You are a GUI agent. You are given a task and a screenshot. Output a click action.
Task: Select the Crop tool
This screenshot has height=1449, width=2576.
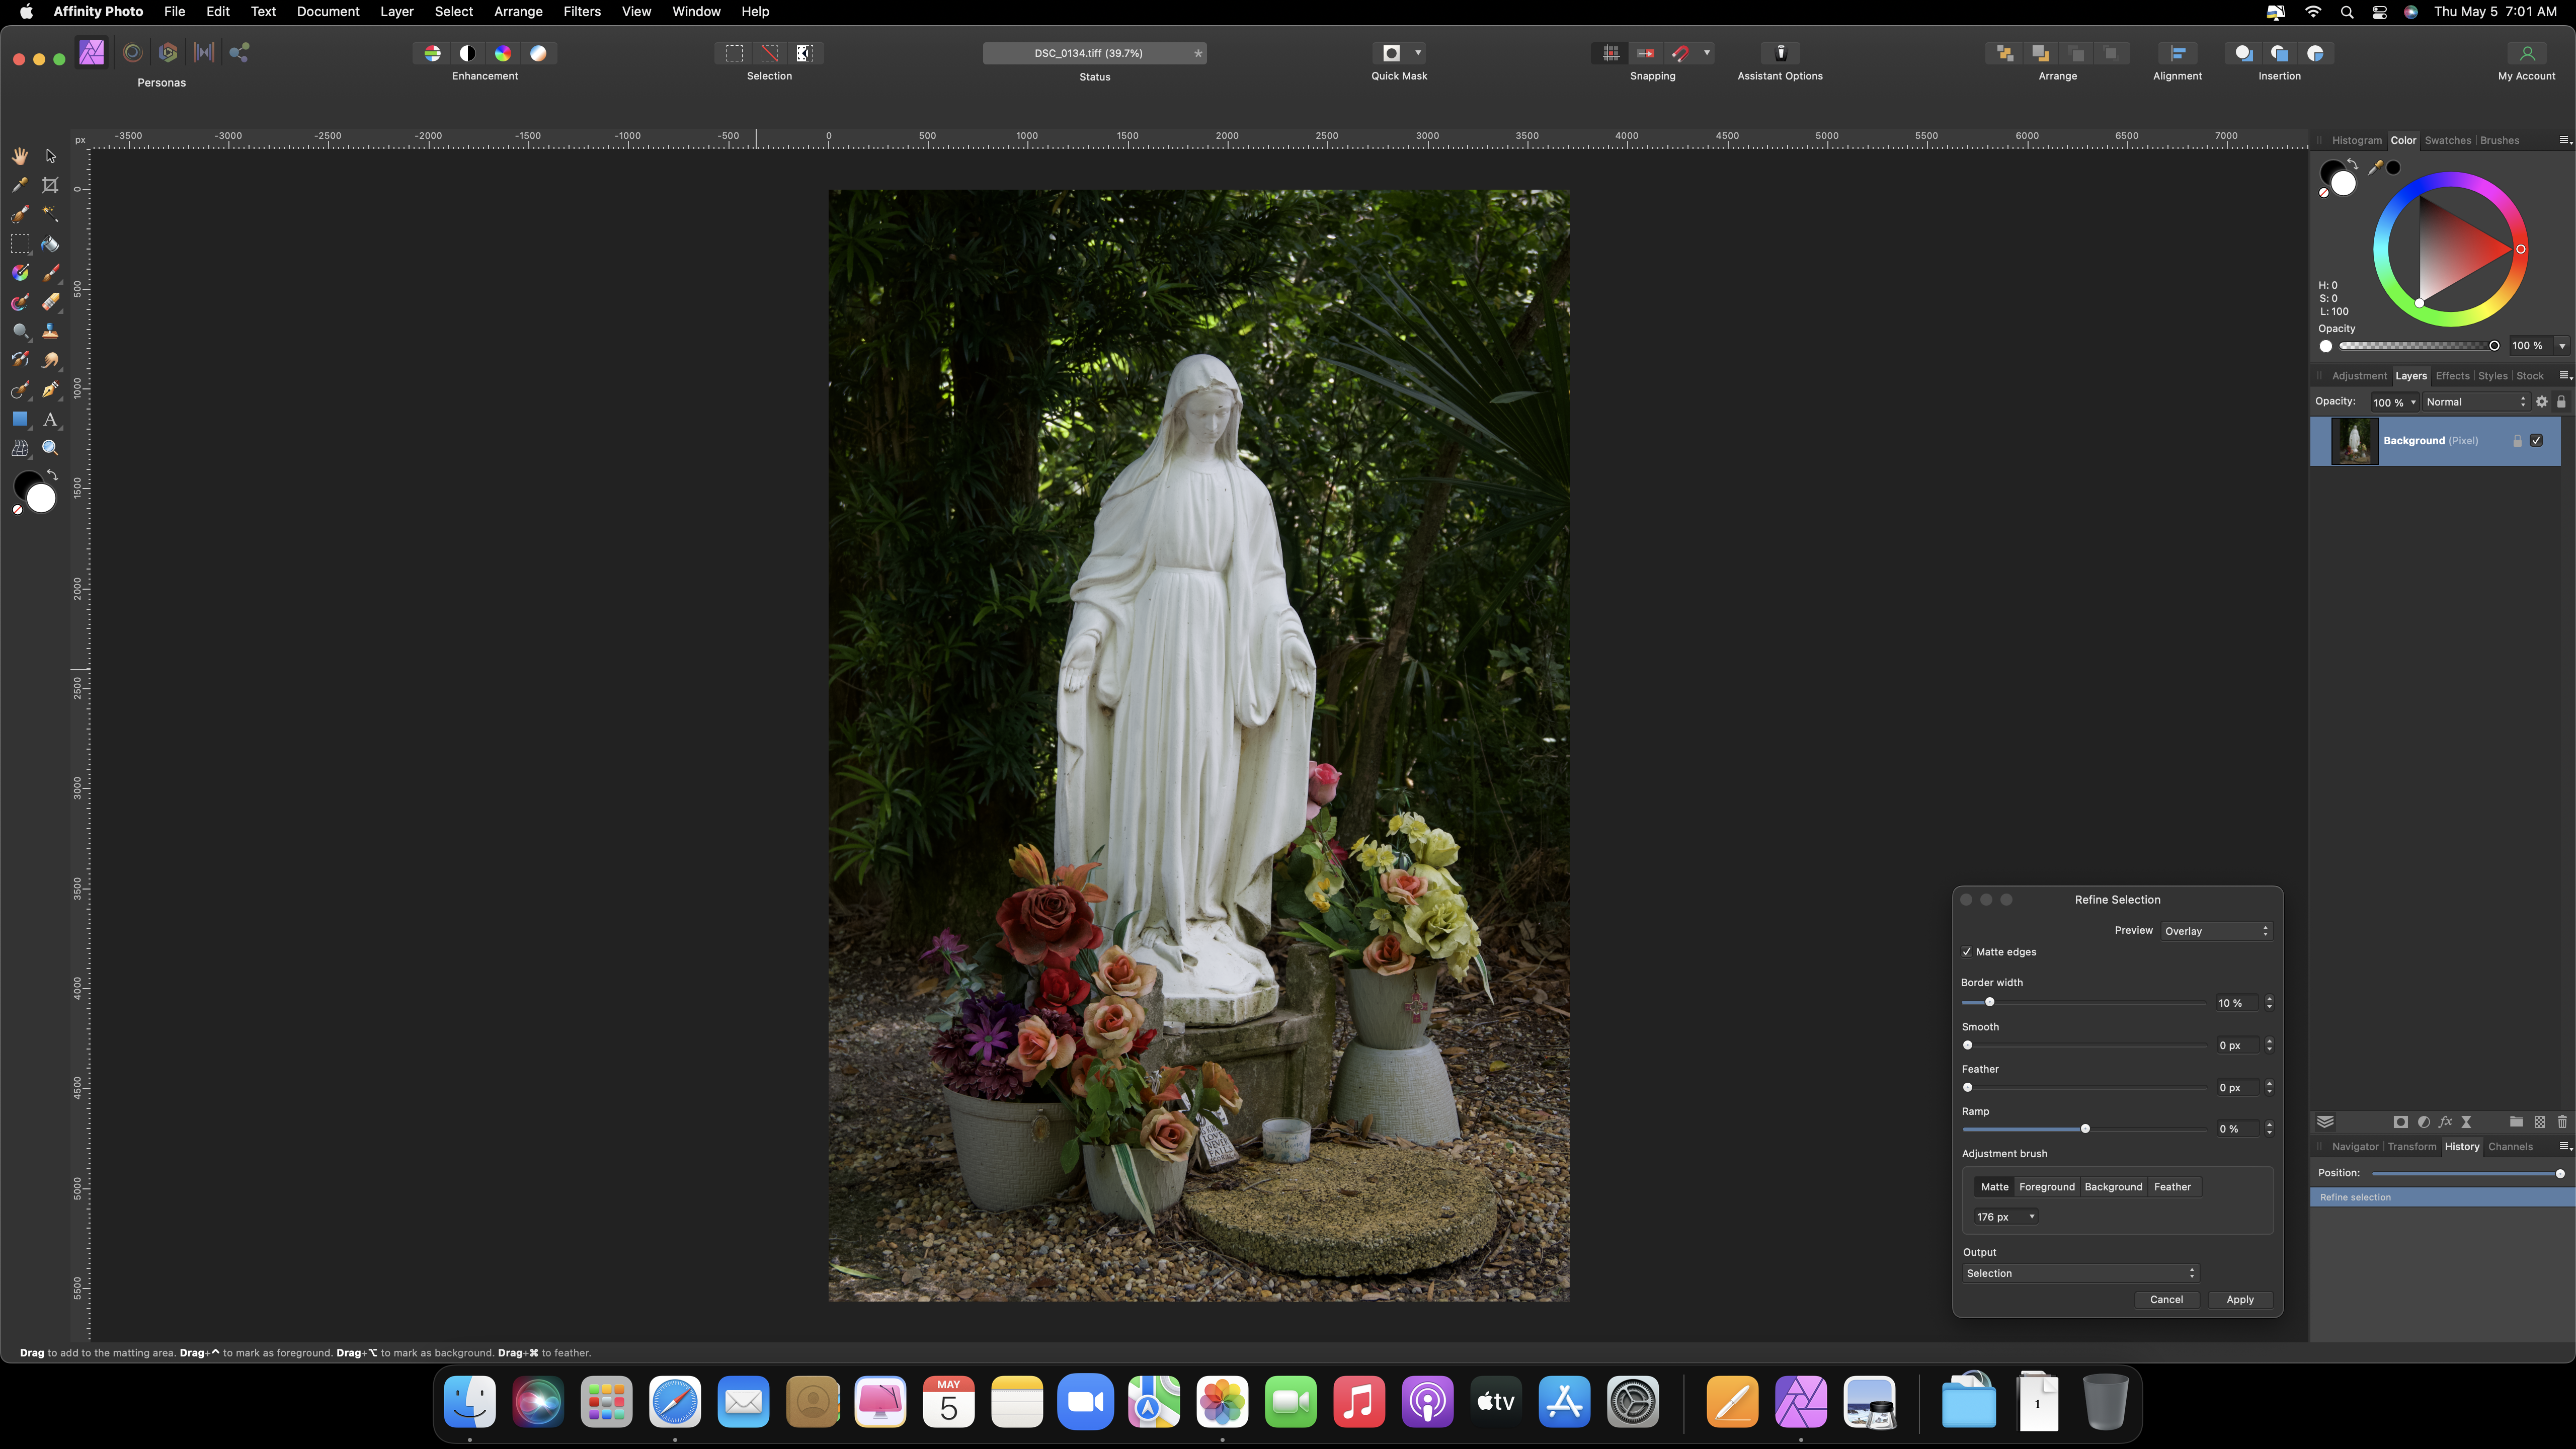pyautogui.click(x=50, y=185)
